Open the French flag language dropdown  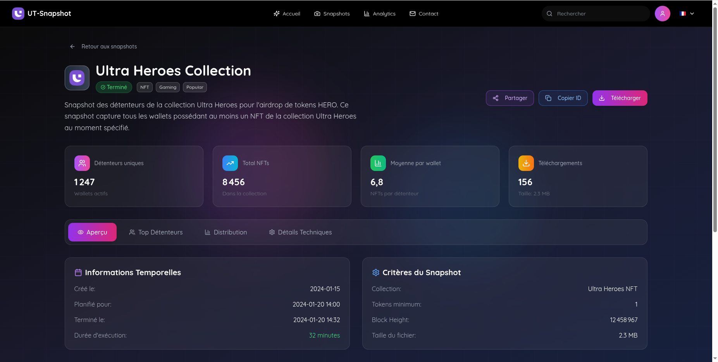[682, 14]
